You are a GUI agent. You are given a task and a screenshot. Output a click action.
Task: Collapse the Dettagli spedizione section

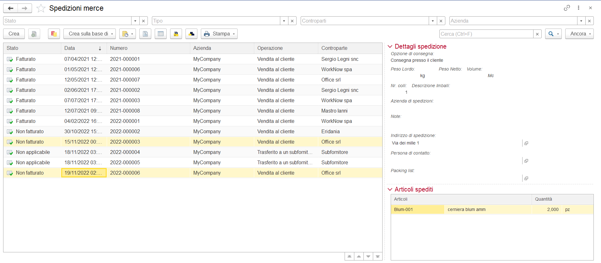390,46
